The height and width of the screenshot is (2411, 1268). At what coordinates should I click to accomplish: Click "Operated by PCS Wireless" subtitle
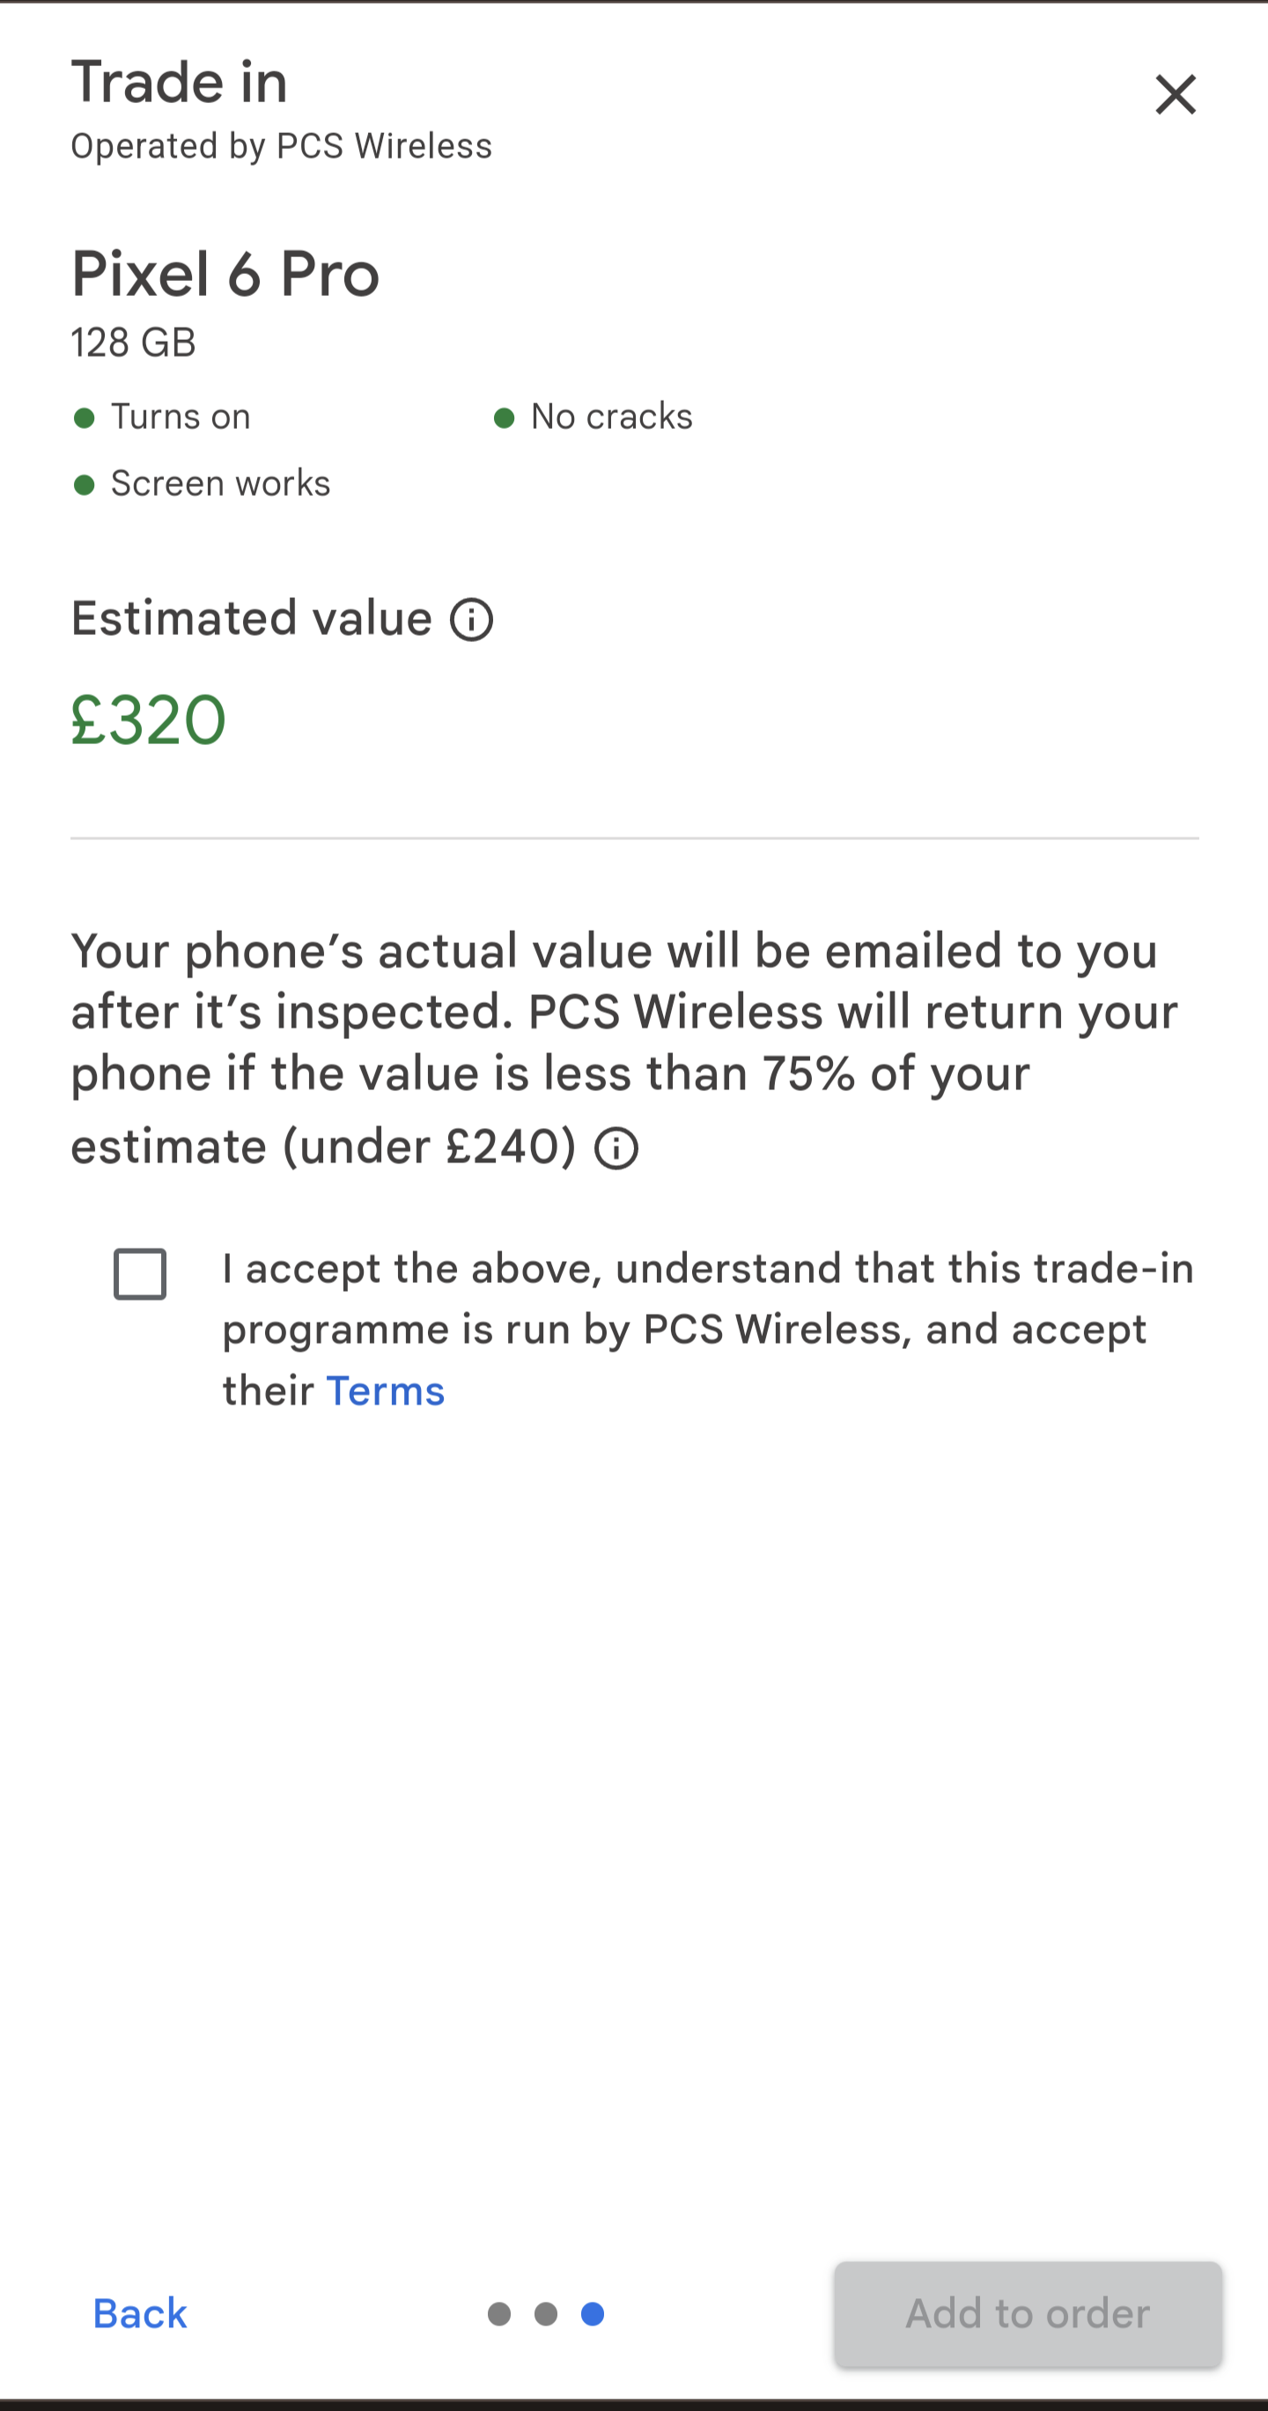(x=281, y=147)
